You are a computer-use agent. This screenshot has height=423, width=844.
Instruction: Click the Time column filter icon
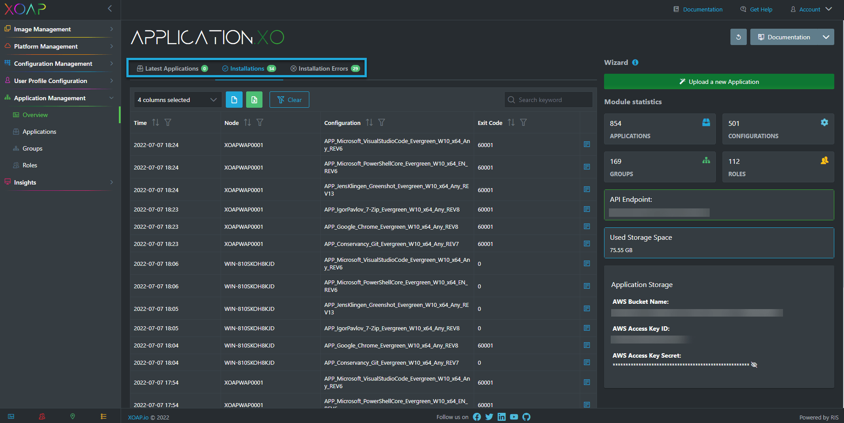pos(168,123)
